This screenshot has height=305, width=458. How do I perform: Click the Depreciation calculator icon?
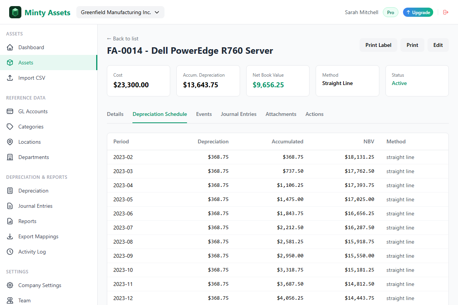10,191
